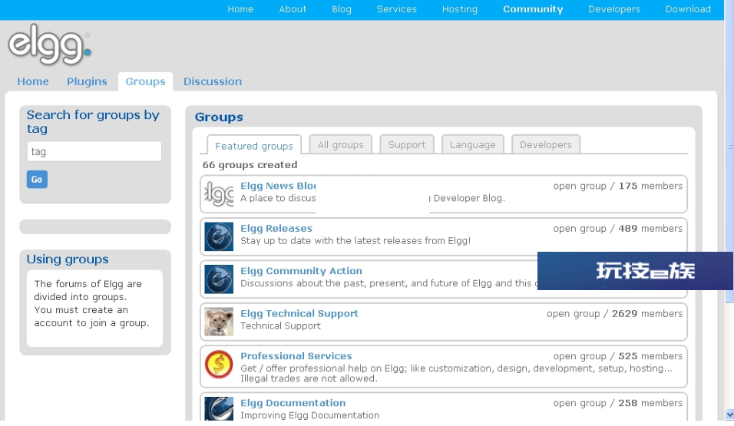
Task: Open the Elgg Releases group icon
Action: point(219,236)
